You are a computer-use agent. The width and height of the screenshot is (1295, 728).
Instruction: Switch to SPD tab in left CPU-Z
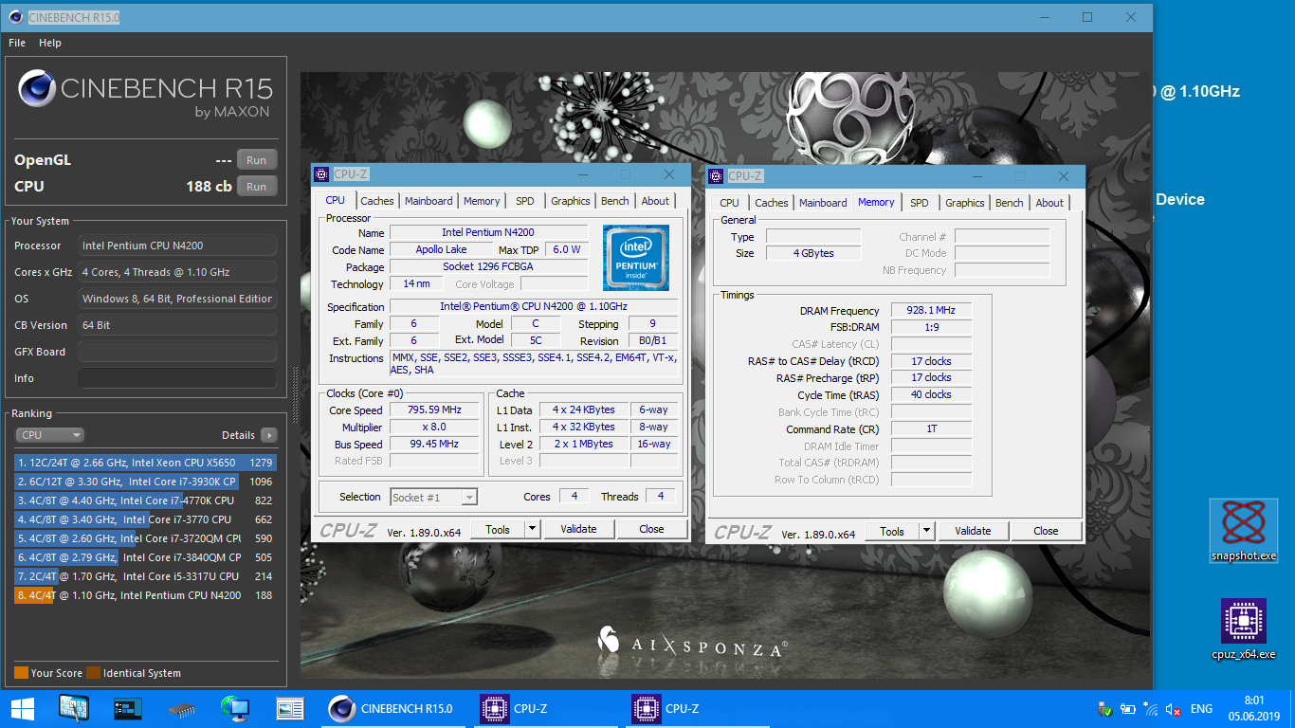[525, 201]
